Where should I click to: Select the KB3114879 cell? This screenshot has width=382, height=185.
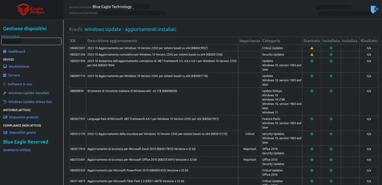[x=78, y=181]
